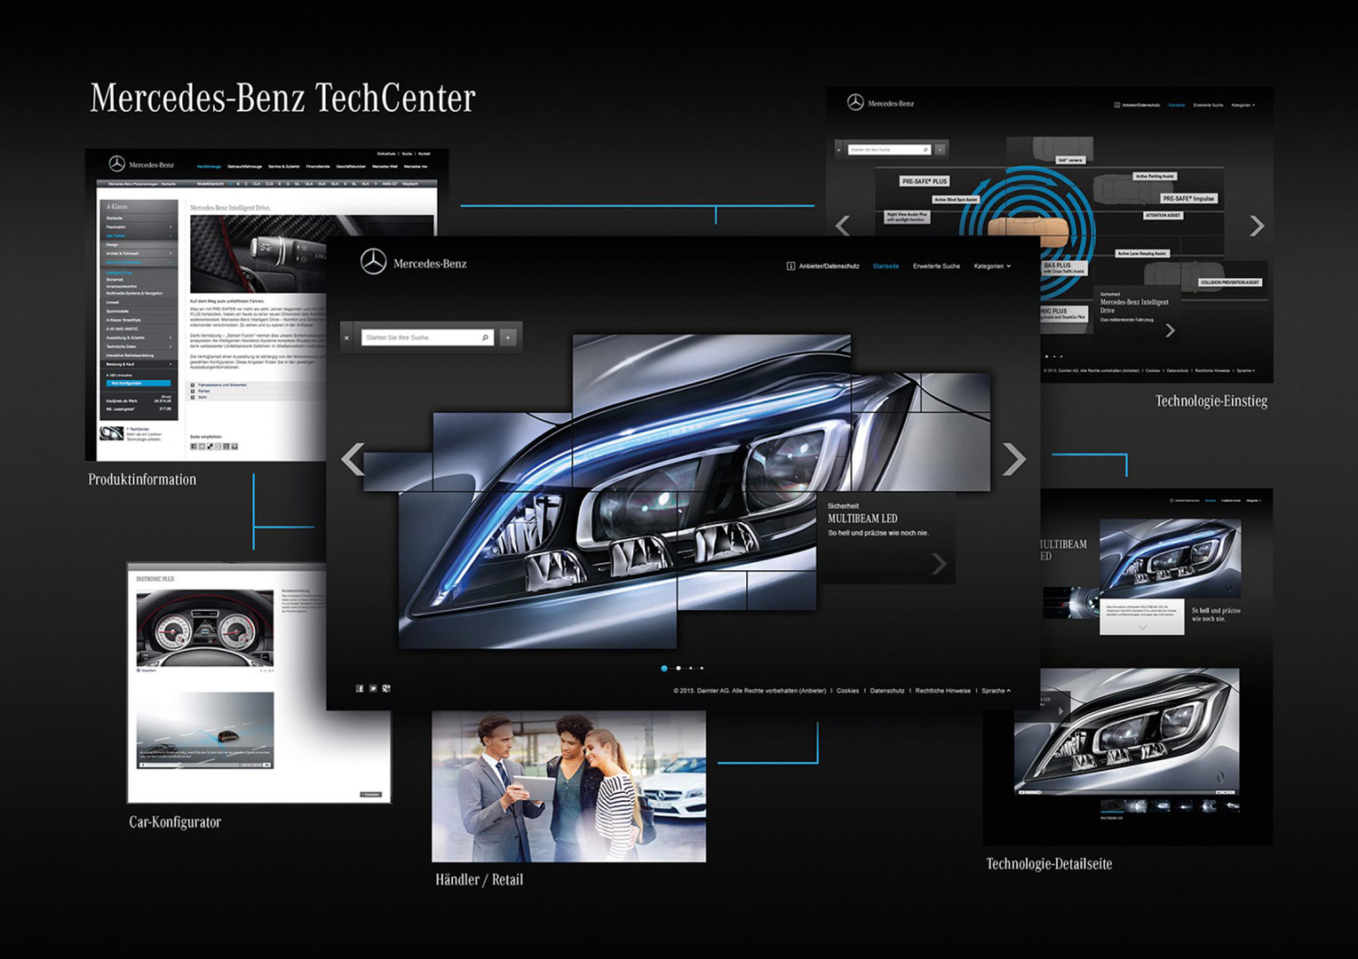Click the magnifier icon in center search field
This screenshot has height=959, width=1358.
tap(485, 337)
